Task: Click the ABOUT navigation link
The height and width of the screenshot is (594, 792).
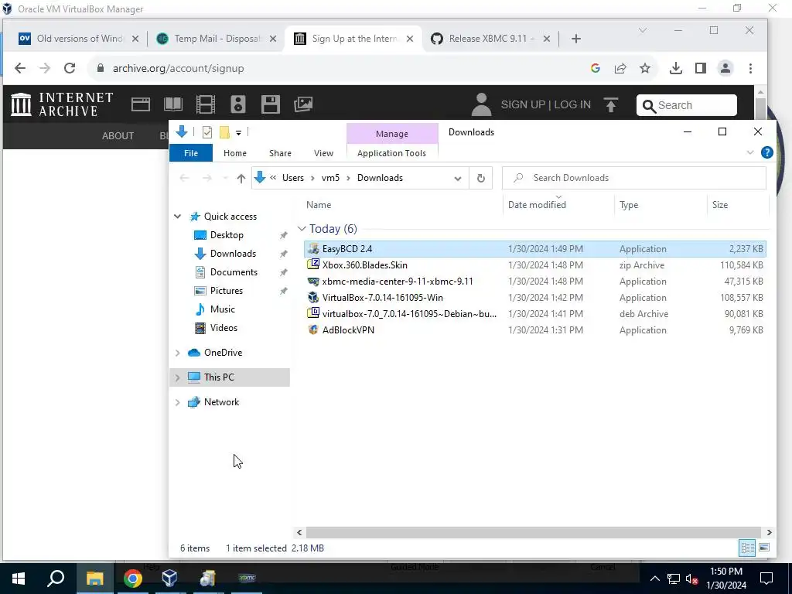Action: tap(118, 136)
